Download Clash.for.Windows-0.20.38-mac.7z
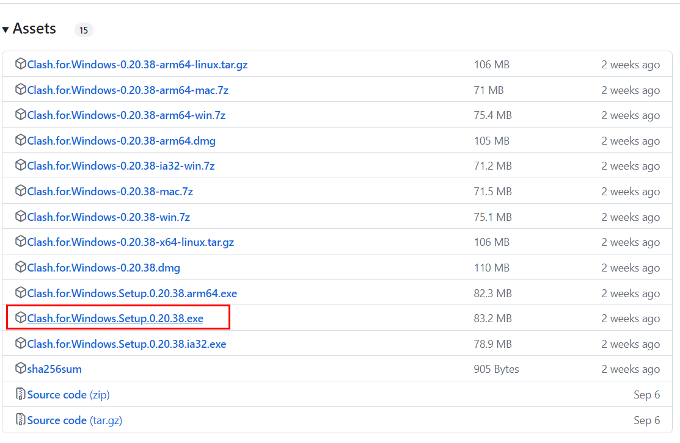Screen dimensions: 680x443 pyautogui.click(x=110, y=192)
